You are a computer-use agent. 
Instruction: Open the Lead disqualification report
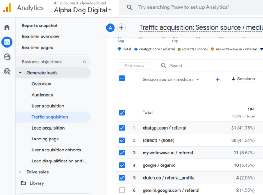tap(60, 161)
